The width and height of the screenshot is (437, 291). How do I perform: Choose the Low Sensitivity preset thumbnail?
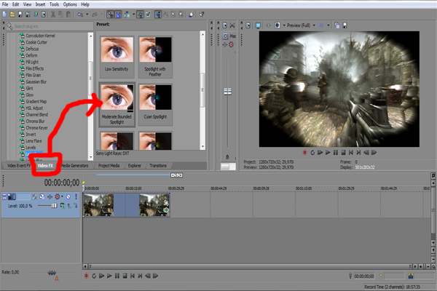[x=117, y=57]
